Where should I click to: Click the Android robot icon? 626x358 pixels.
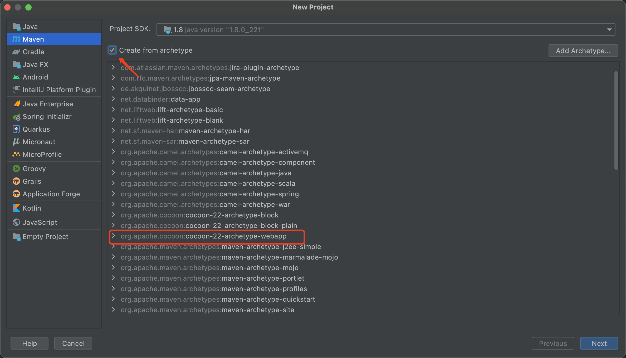point(16,77)
